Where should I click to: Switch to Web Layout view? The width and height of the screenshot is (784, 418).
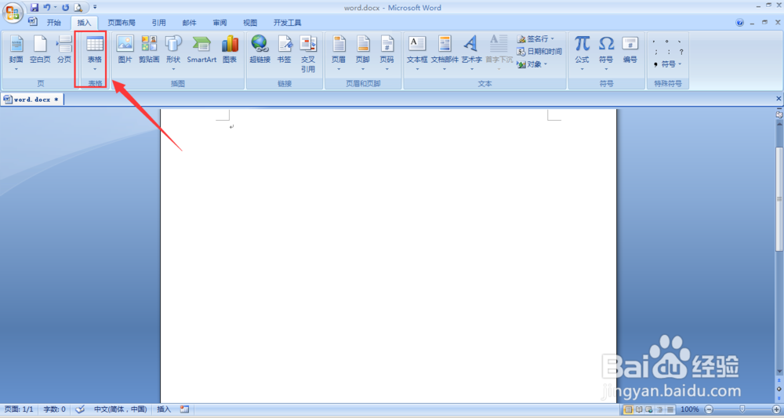click(649, 409)
